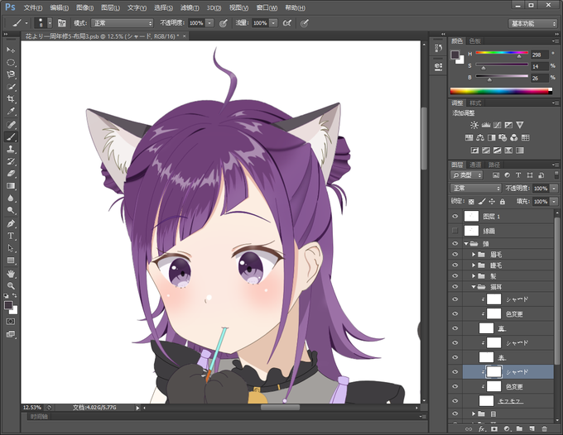The image size is (563, 435).
Task: Open the layer 填充 slider arrow
Action: pos(554,202)
